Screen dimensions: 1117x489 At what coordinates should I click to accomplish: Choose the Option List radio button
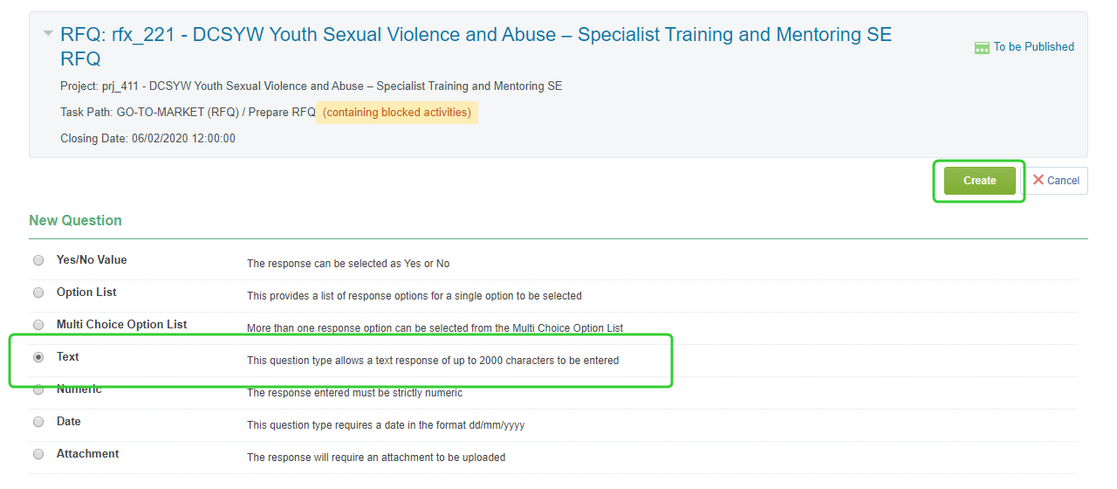pos(38,293)
